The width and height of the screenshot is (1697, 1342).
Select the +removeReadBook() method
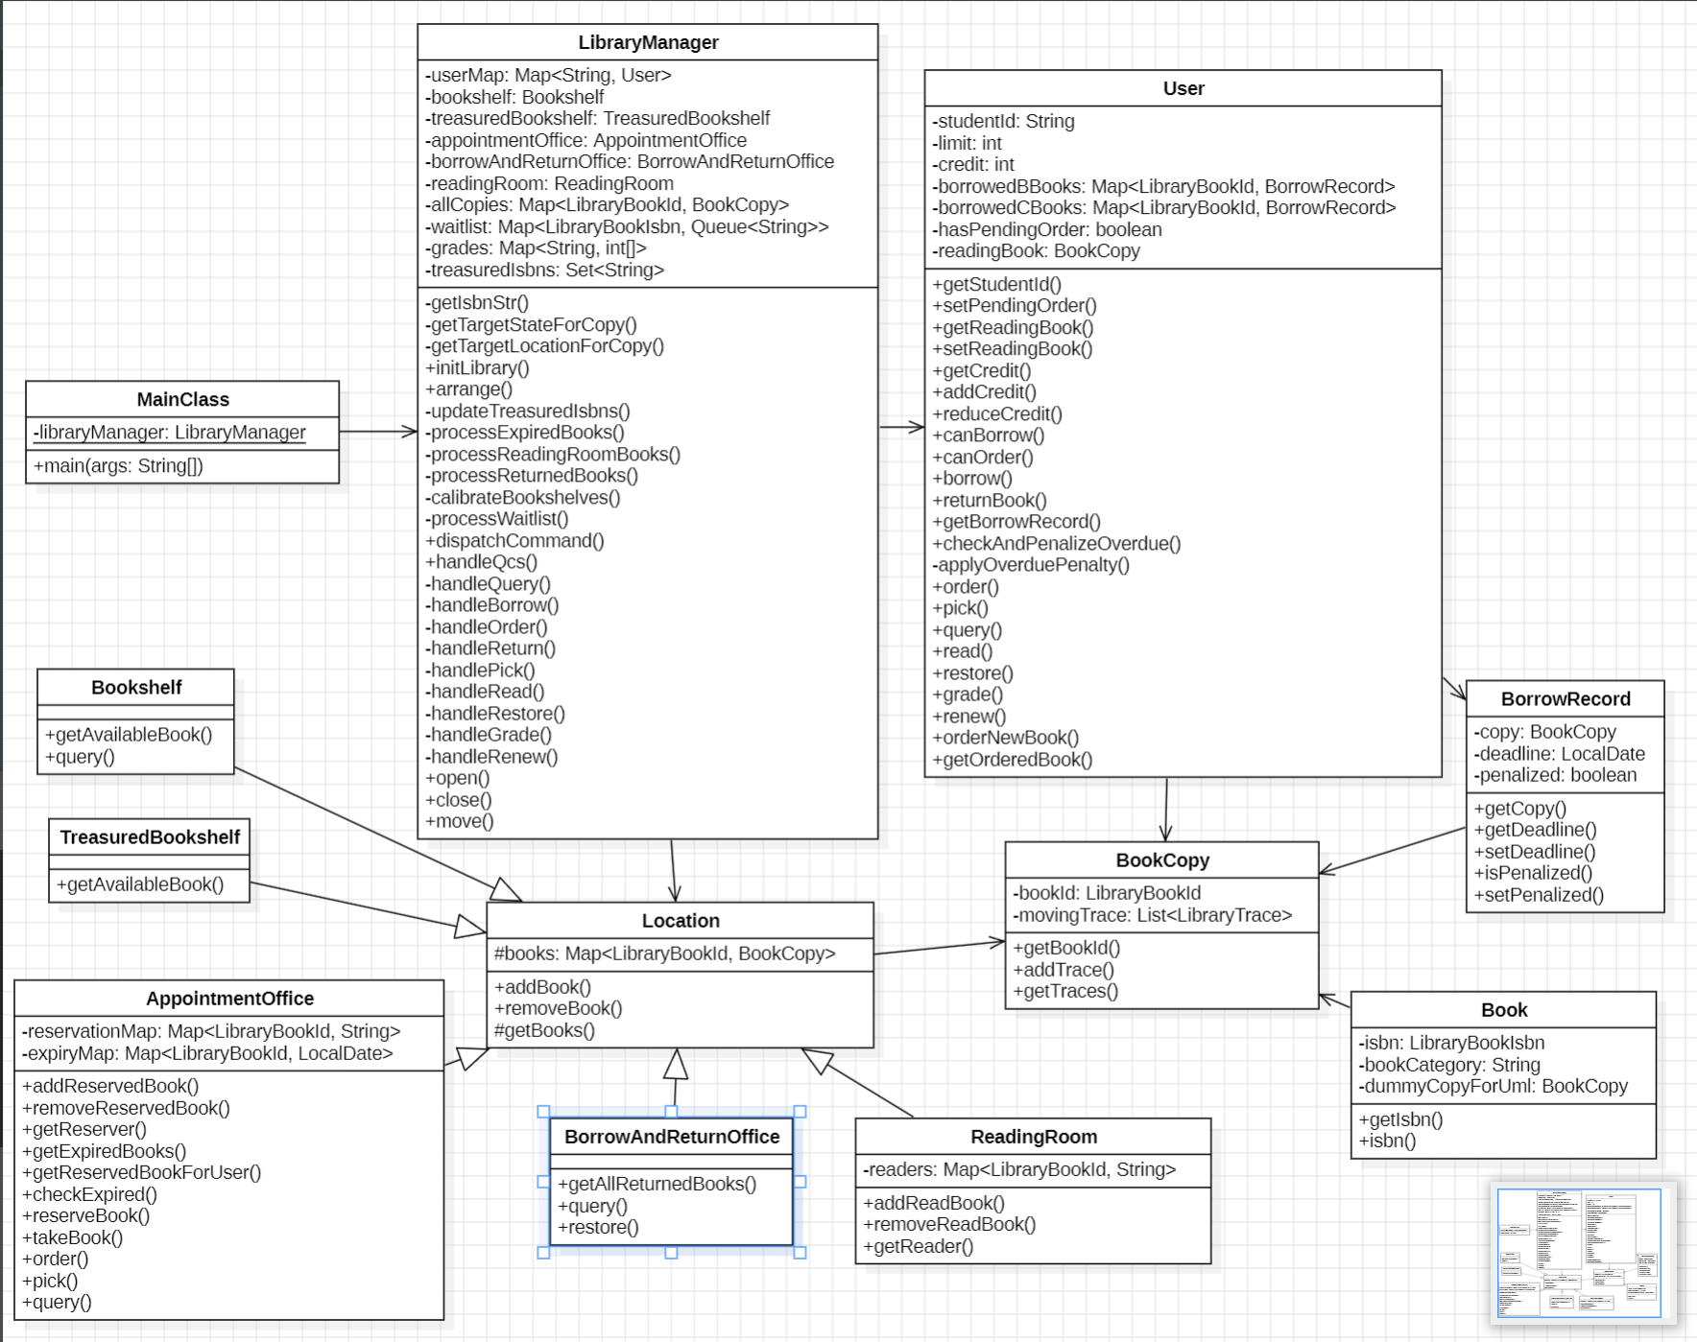click(x=949, y=1223)
